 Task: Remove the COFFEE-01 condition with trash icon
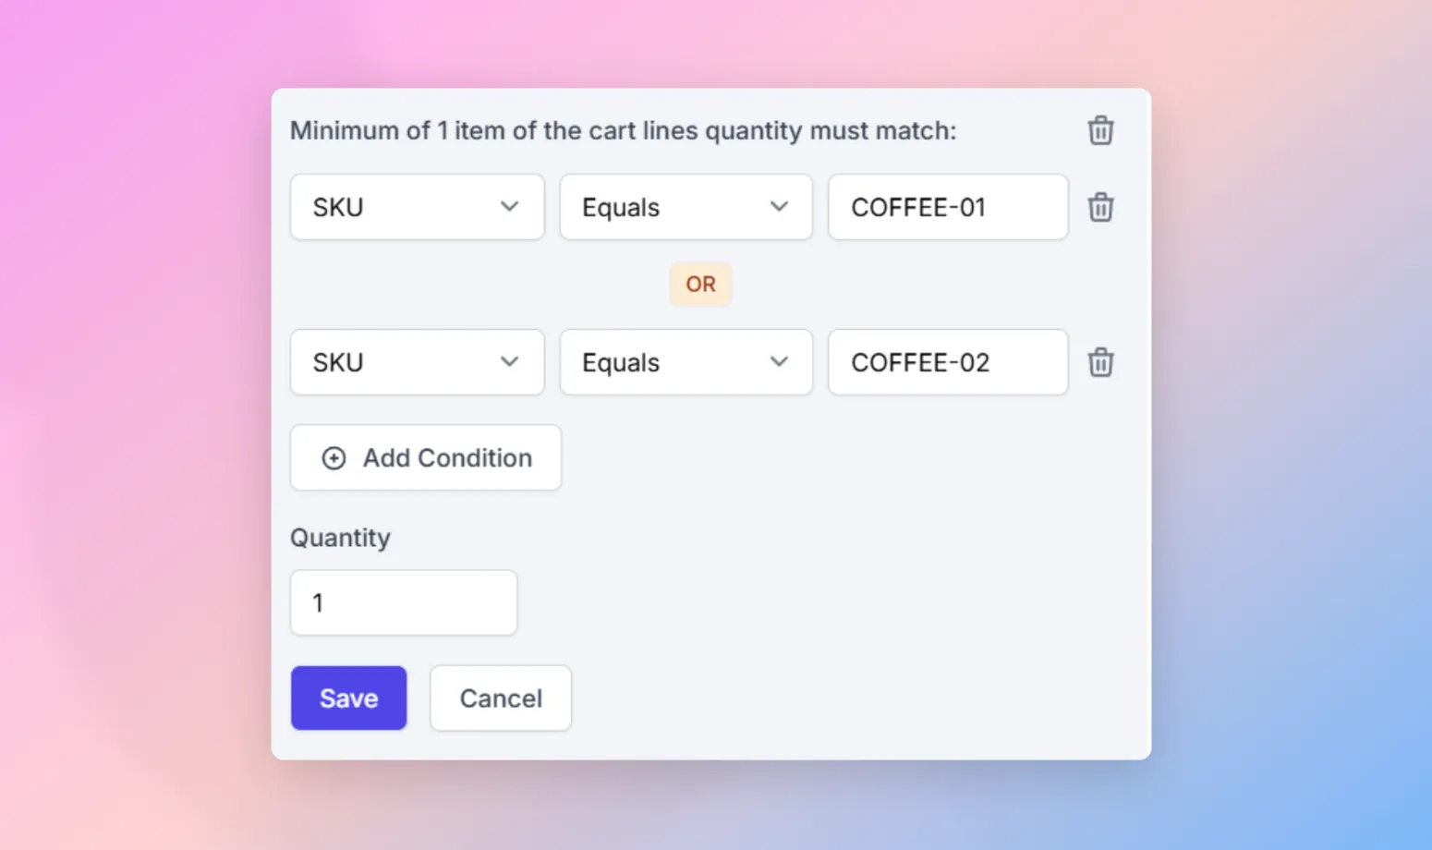pos(1099,207)
